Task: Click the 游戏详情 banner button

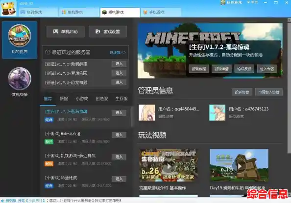Action: coord(221,69)
